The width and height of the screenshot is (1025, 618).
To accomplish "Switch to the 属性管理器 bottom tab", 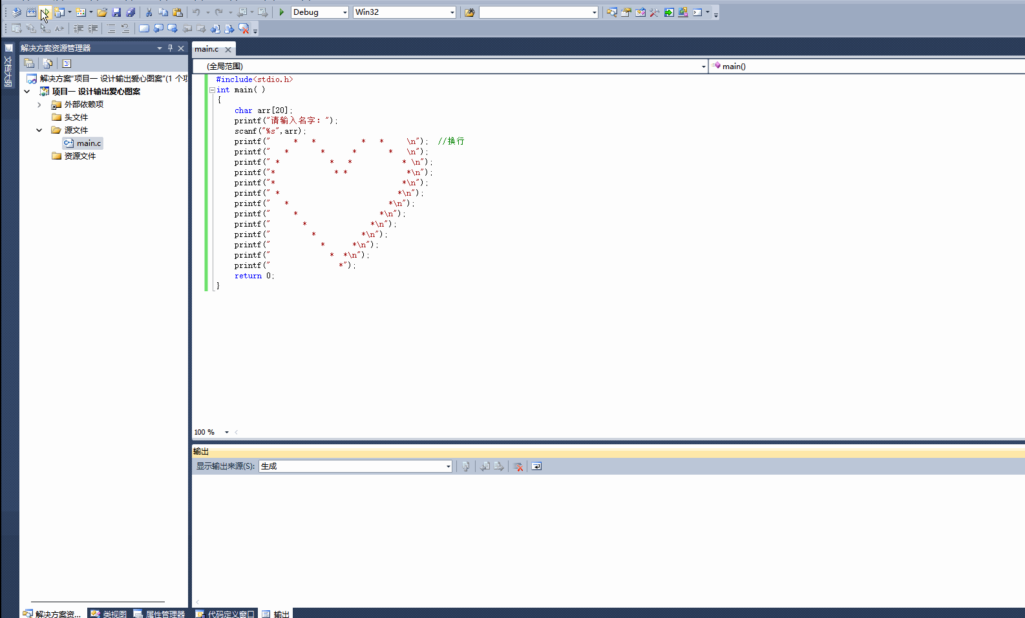I will pos(160,613).
